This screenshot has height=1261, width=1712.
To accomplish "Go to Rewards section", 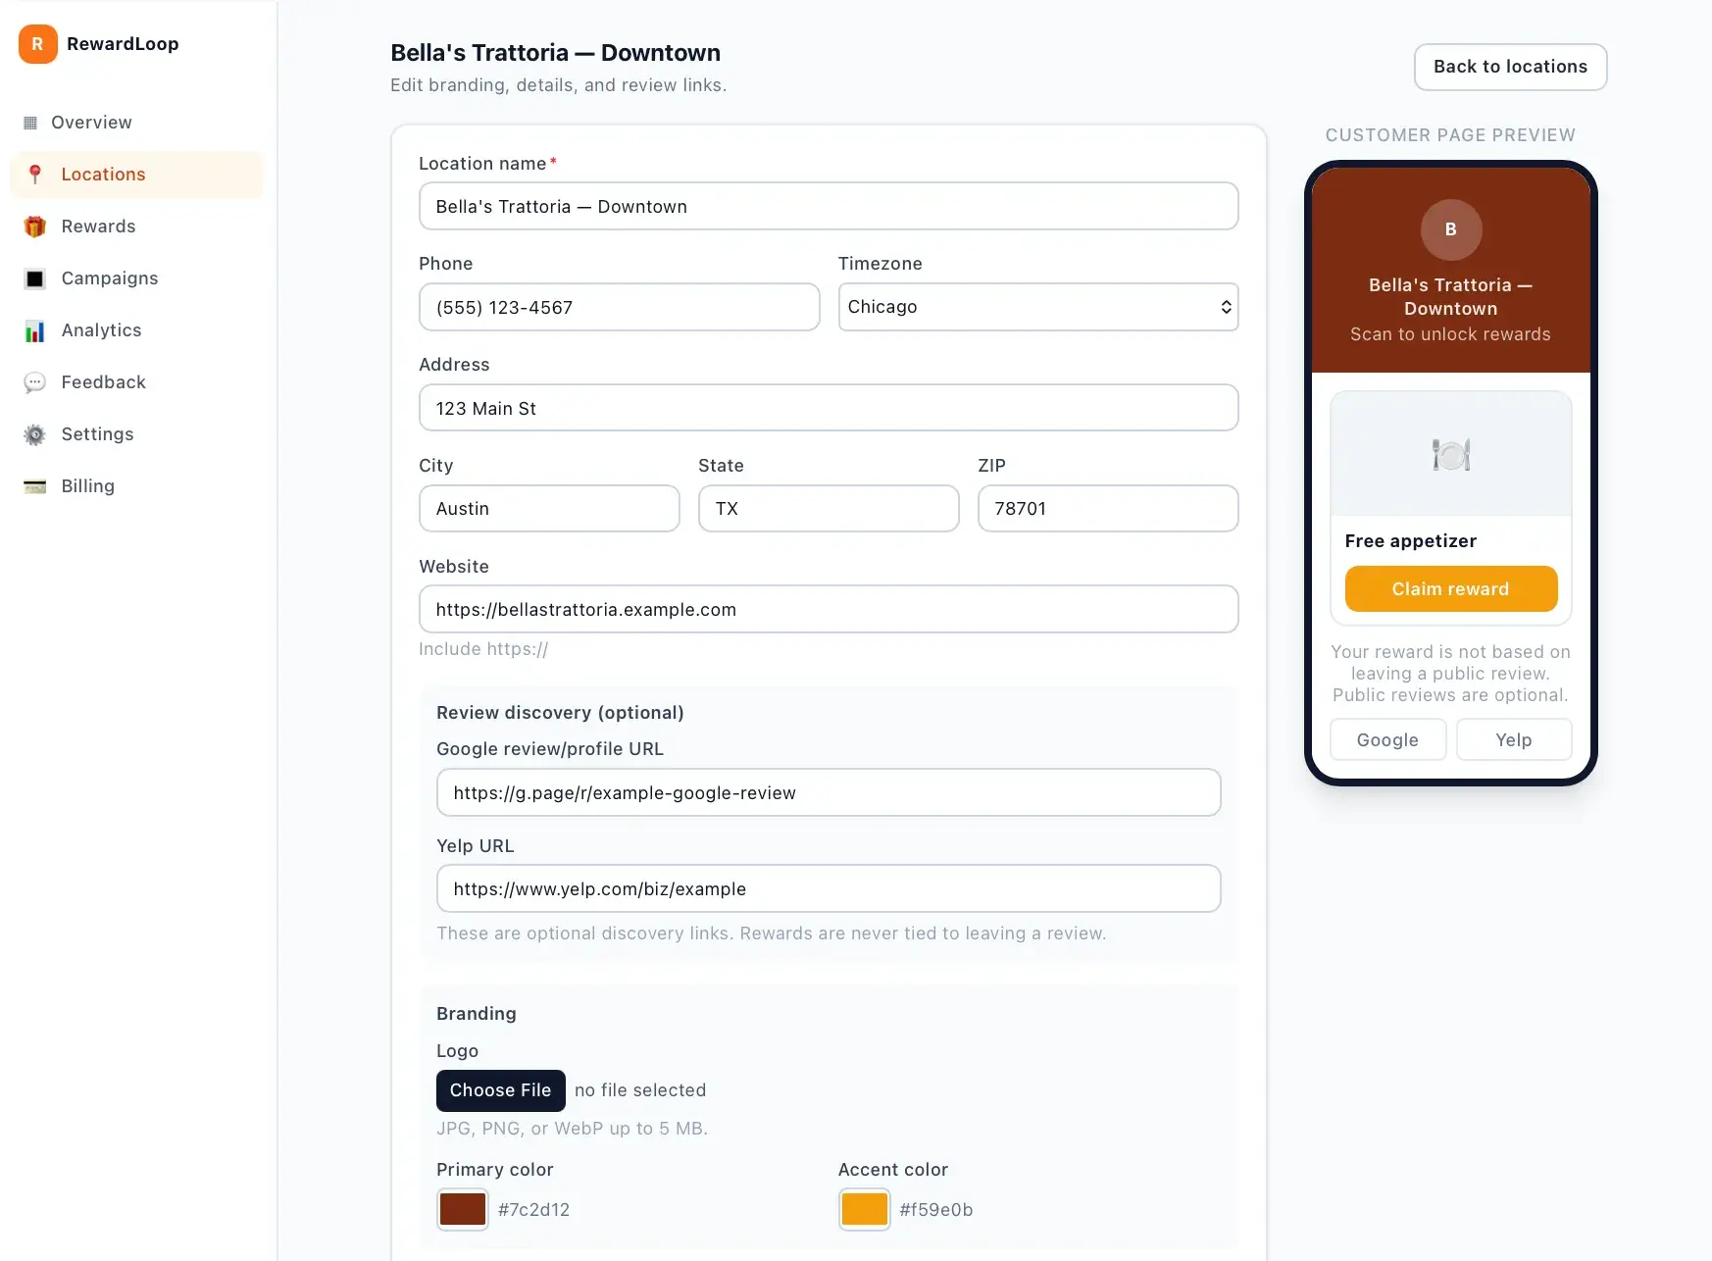I will click(136, 227).
